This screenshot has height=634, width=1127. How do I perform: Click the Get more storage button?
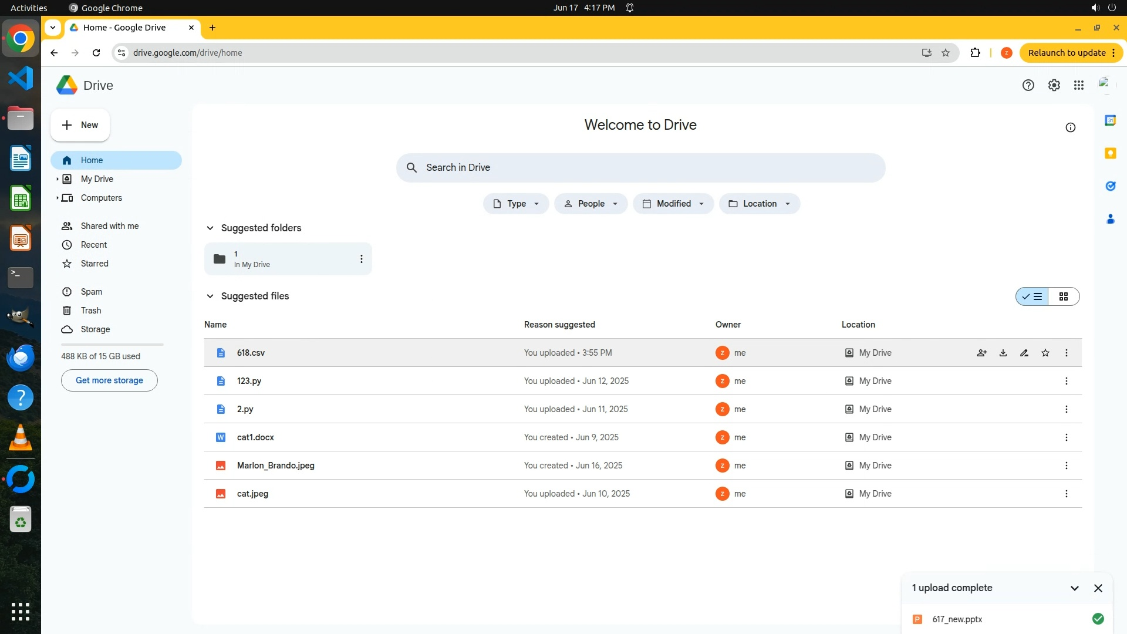(109, 380)
